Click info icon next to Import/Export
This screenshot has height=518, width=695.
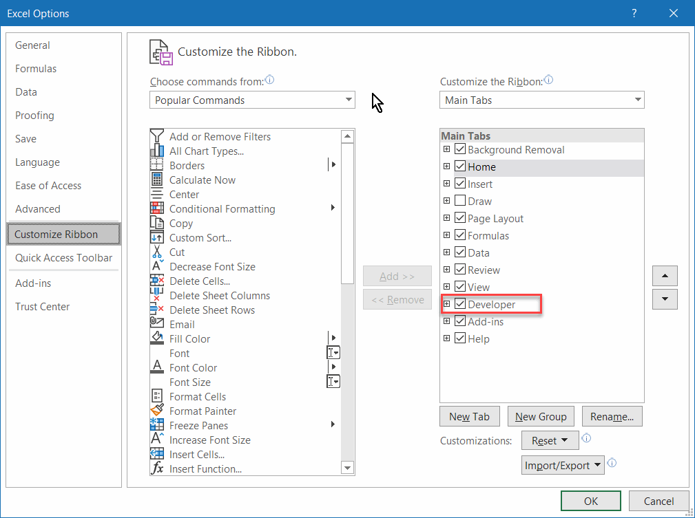pyautogui.click(x=612, y=463)
